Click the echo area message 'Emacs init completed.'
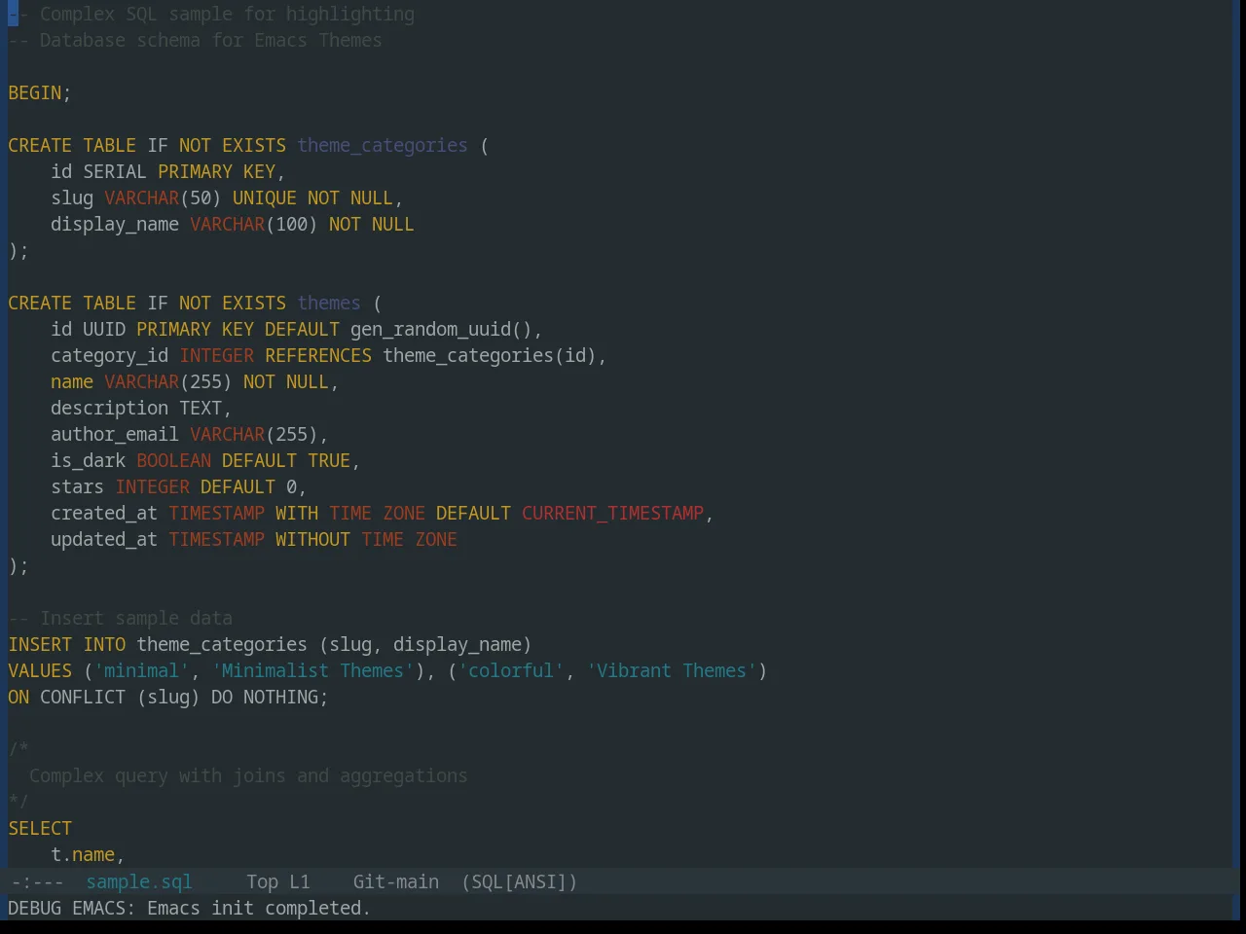The height and width of the screenshot is (934, 1246). coord(258,908)
